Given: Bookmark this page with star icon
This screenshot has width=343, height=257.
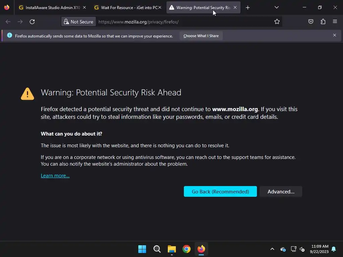Looking at the screenshot, I should (x=277, y=21).
